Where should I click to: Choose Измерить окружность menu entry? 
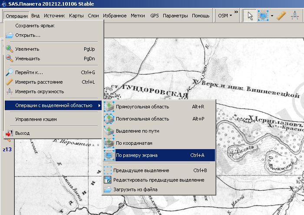click(53, 91)
